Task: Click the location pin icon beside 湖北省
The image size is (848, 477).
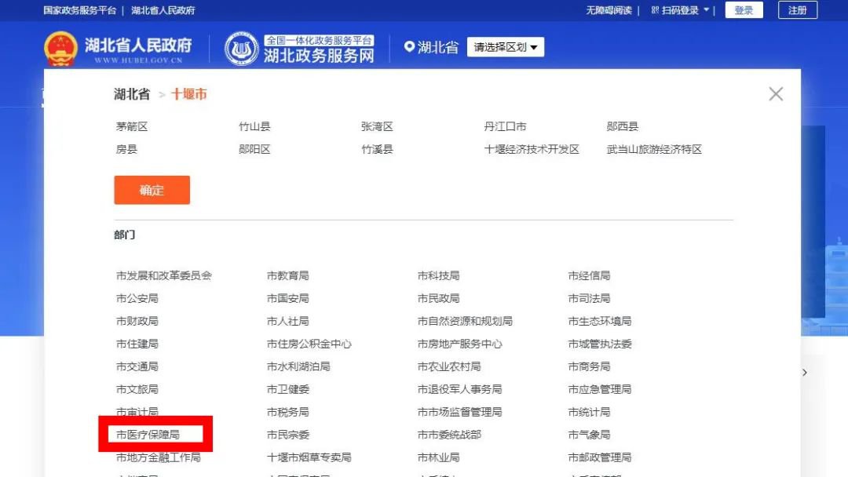Action: point(409,47)
